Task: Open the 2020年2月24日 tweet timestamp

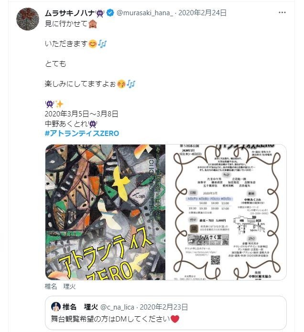Action: tap(202, 13)
